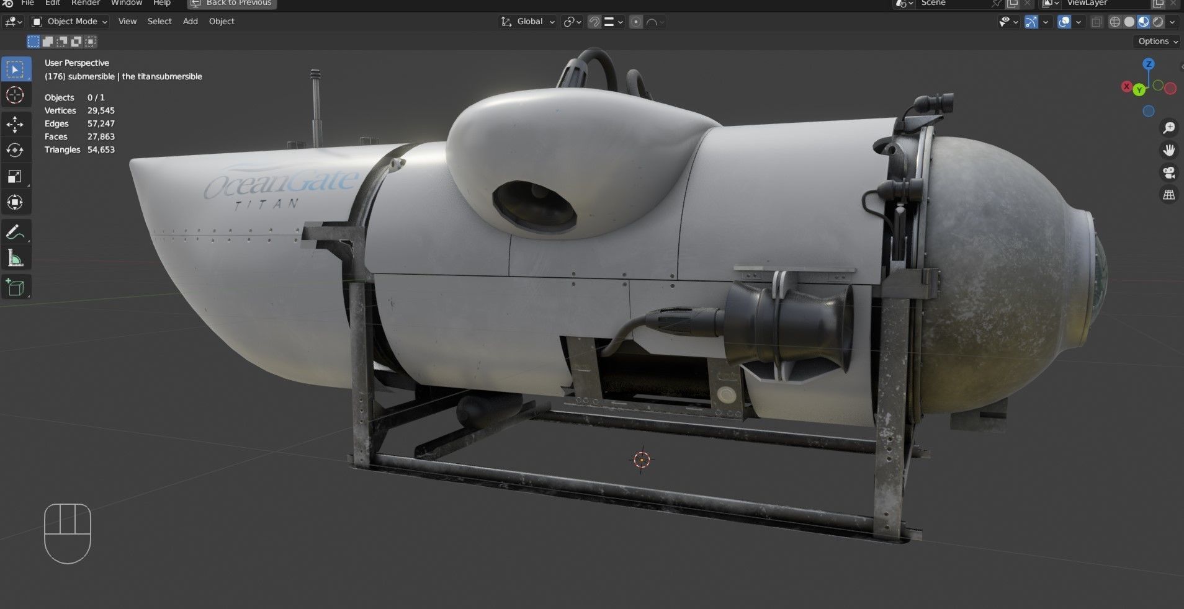Switch to wireframe viewport shading

1115,22
